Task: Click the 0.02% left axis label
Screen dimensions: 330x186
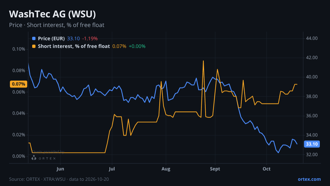Action: (19, 135)
